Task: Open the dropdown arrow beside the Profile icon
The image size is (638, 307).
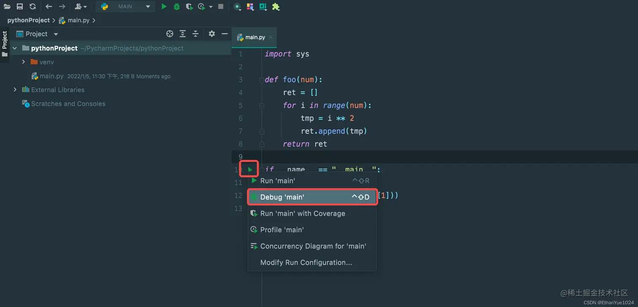Action: (x=211, y=7)
